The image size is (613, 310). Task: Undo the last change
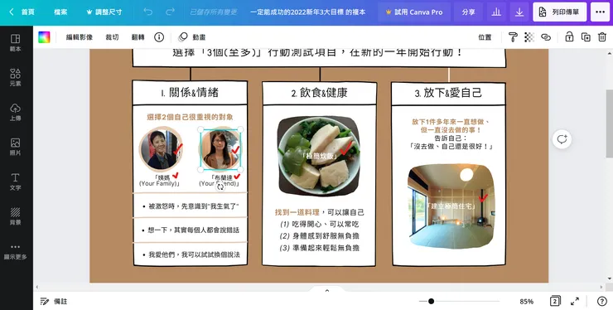(x=147, y=12)
